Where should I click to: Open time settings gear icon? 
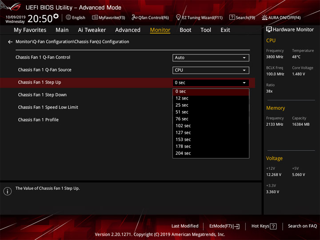(56, 16)
